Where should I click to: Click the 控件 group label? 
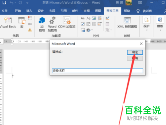[96, 36]
